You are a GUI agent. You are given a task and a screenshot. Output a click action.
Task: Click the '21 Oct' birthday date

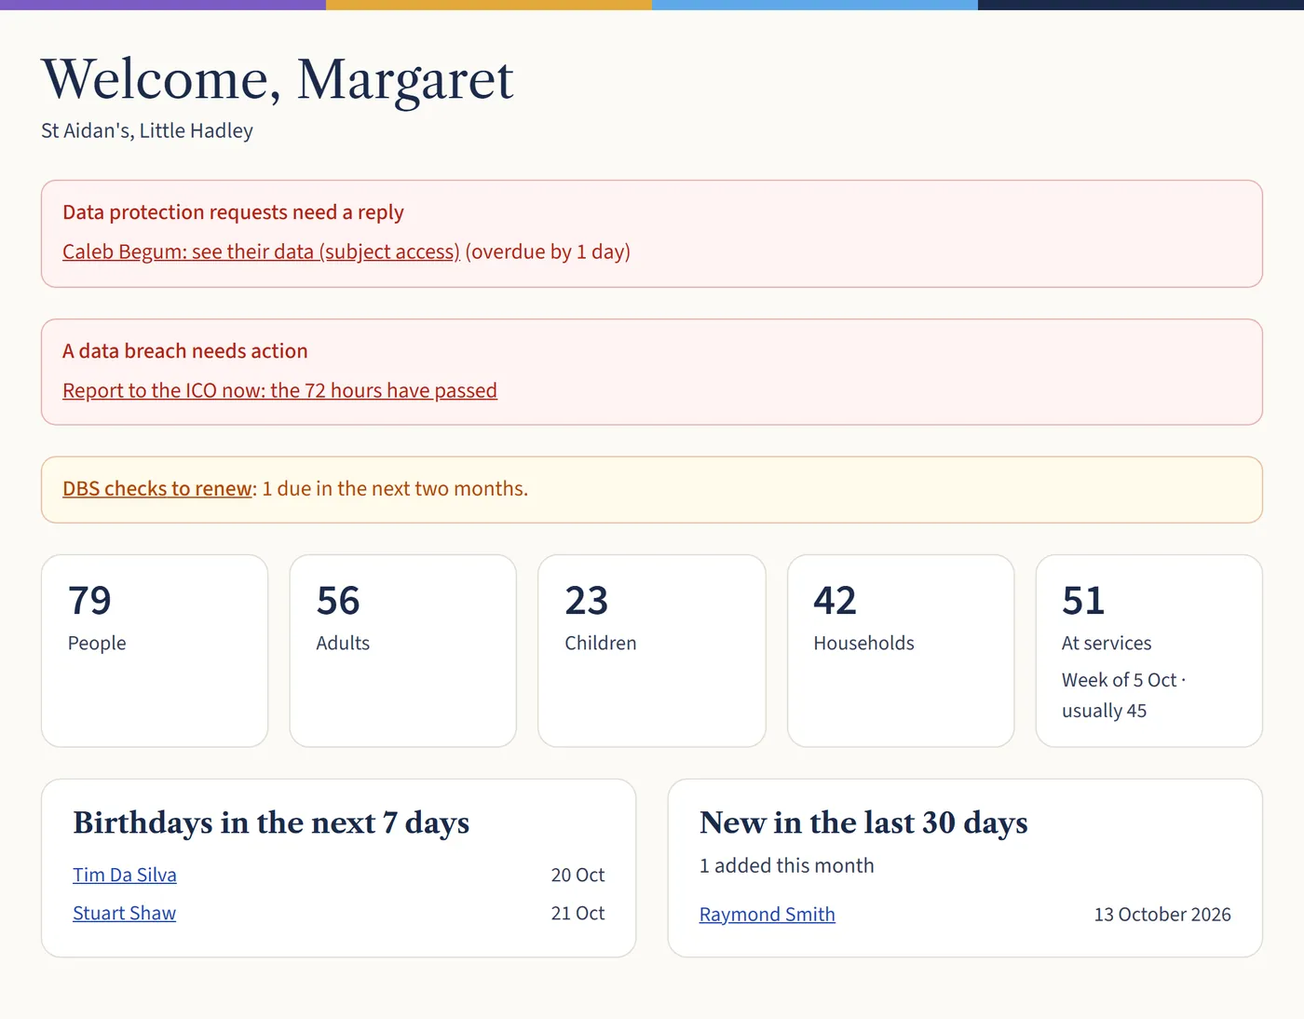[x=577, y=913]
